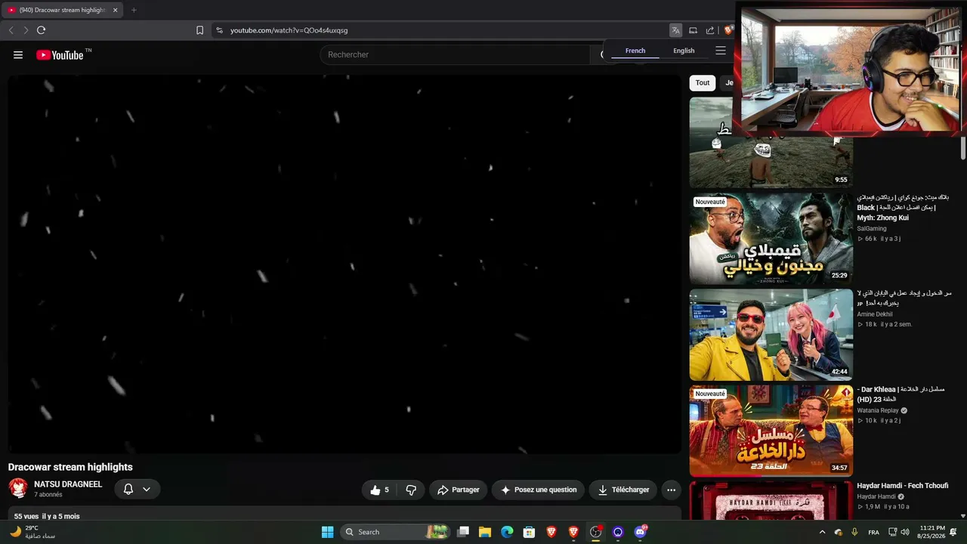Click the page vertical scrollbar
This screenshot has height=544, width=967.
(963, 147)
